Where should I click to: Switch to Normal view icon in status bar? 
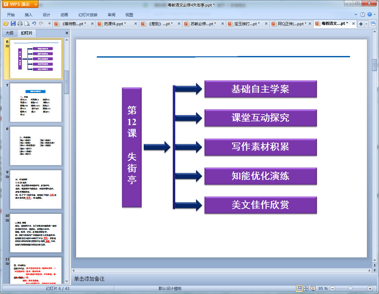point(299,289)
